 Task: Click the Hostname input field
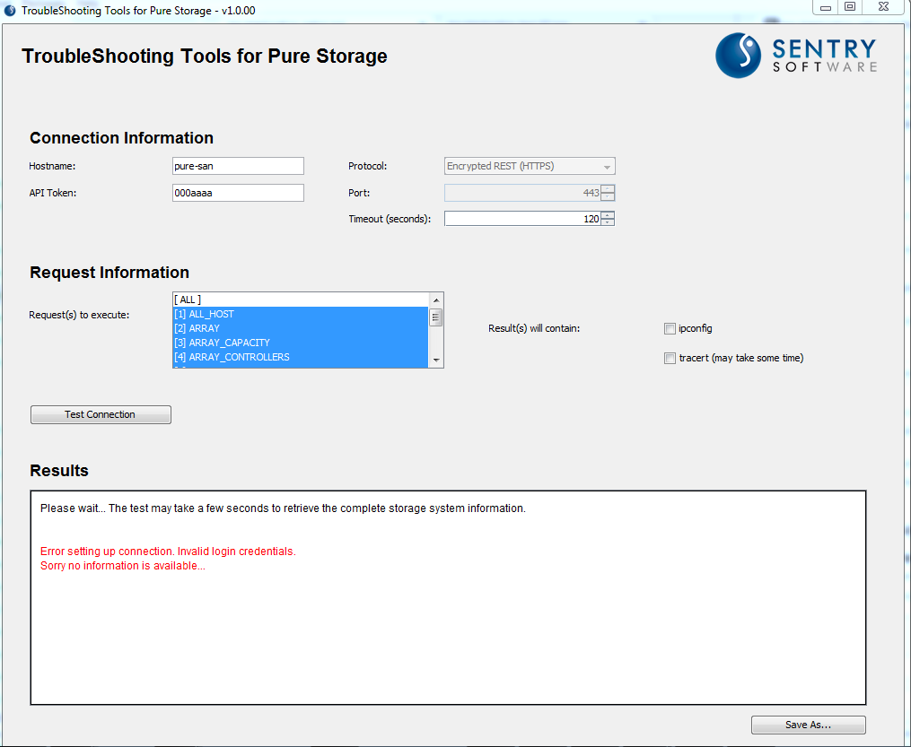(x=237, y=166)
